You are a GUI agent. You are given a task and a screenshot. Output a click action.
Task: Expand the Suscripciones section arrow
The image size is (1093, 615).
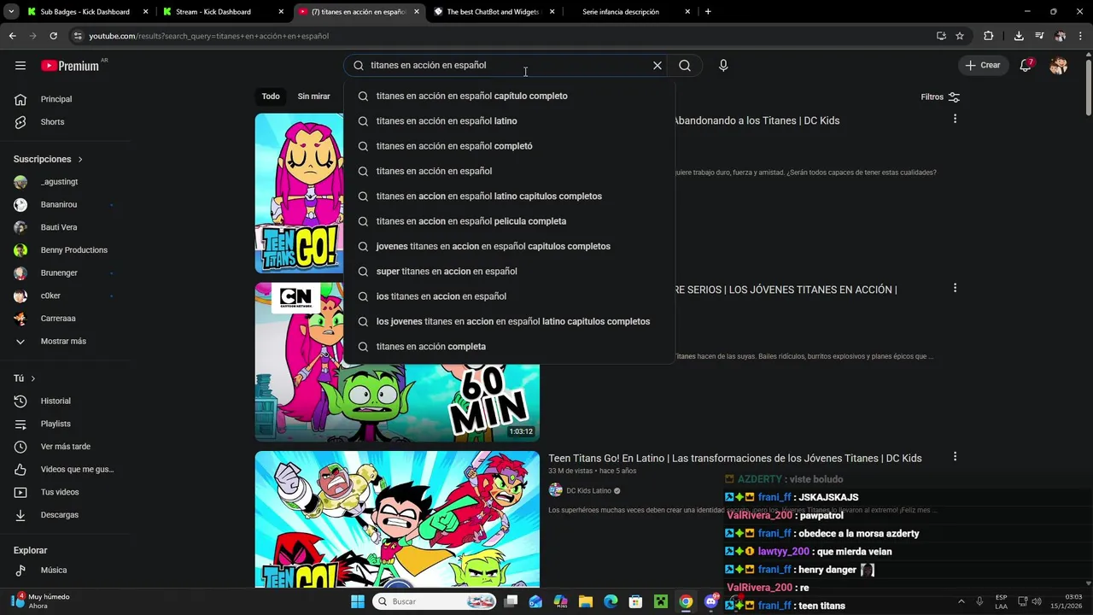click(80, 160)
